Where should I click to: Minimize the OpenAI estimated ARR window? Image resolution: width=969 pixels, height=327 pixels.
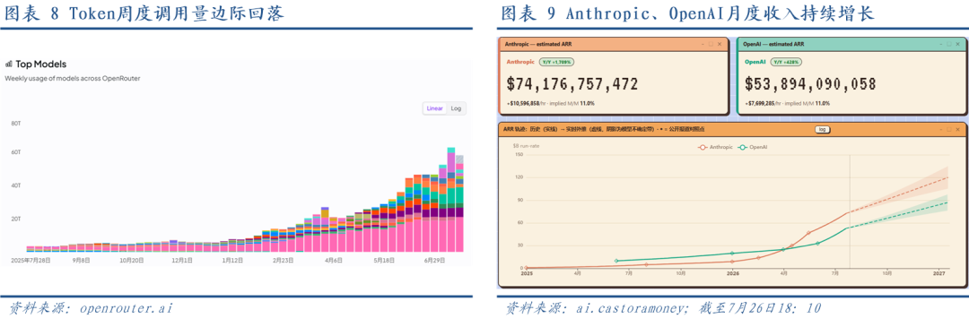point(940,45)
